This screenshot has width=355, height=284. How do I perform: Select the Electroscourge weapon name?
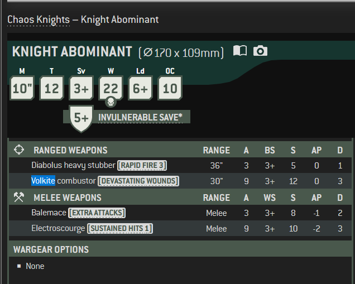coord(58,228)
